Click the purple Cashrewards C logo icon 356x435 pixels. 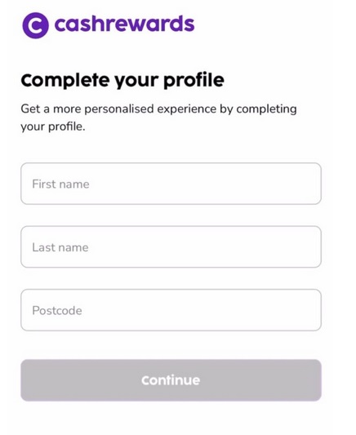(x=35, y=25)
